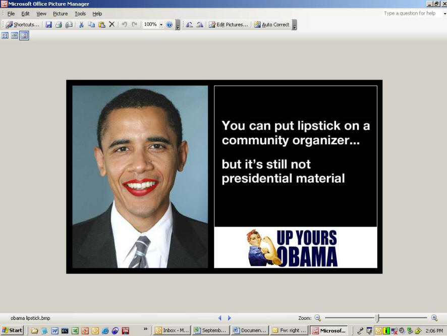Expand the 100% zoom dropdown
This screenshot has height=336, width=447.
click(x=161, y=24)
